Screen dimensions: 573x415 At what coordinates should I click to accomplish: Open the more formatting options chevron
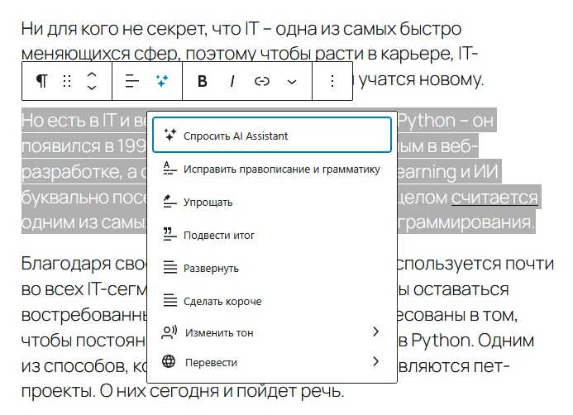click(292, 82)
